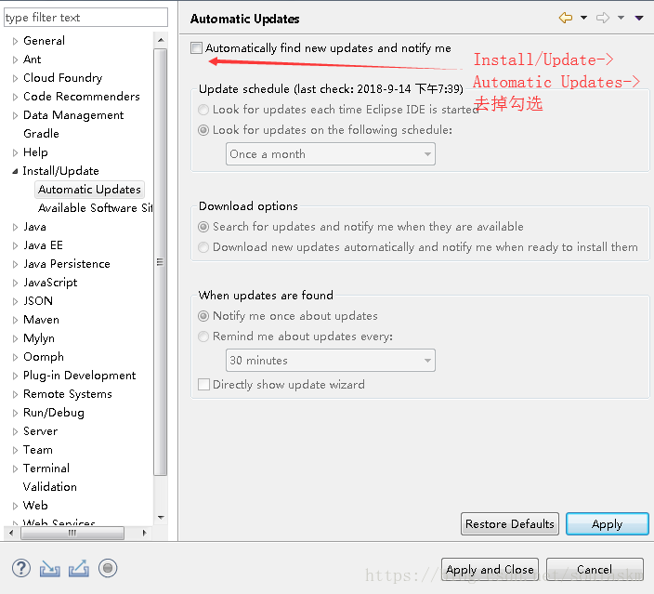Click the Forward navigation arrow
The height and width of the screenshot is (594, 654).
[x=603, y=18]
